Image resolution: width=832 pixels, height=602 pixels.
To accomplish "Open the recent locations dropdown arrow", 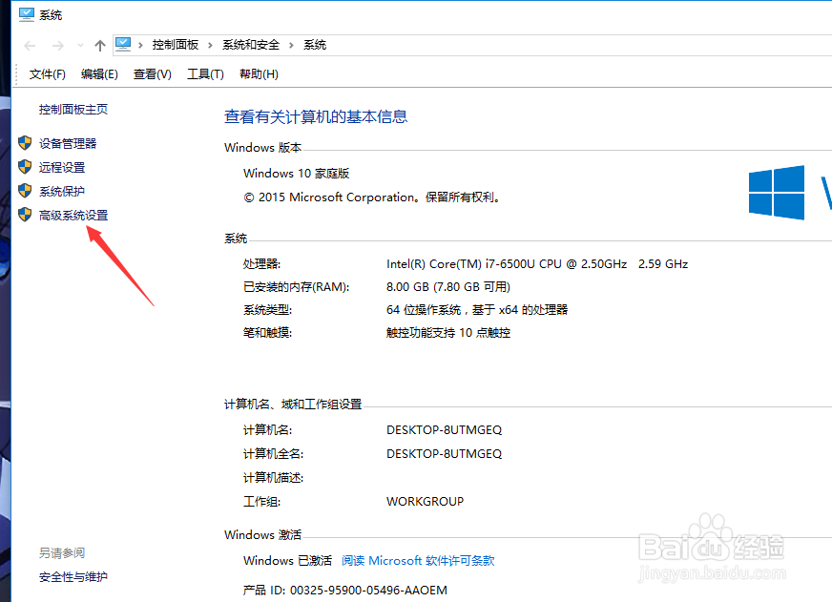I will coord(81,46).
